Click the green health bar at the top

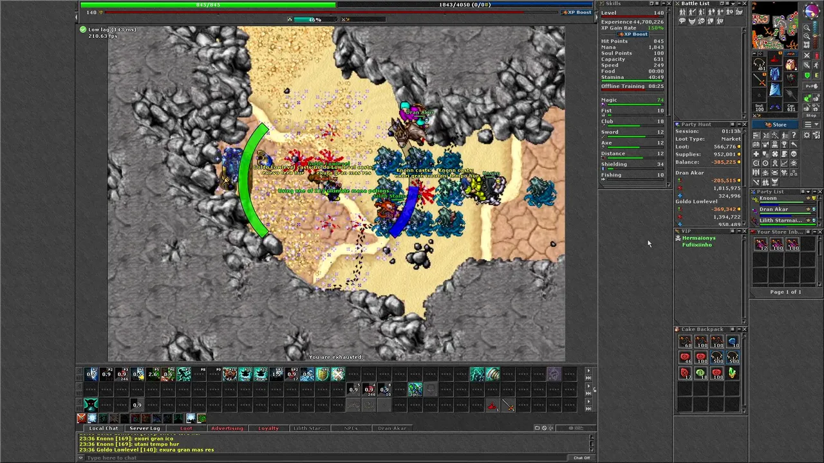tap(208, 5)
